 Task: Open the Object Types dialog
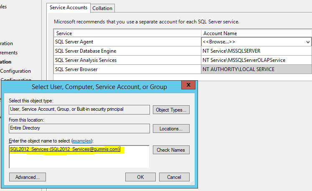tap(171, 110)
